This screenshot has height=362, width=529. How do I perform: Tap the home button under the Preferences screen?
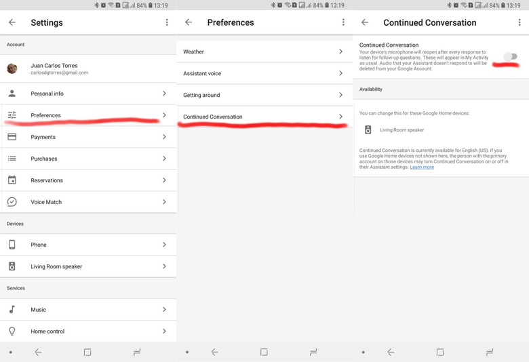[x=264, y=353]
